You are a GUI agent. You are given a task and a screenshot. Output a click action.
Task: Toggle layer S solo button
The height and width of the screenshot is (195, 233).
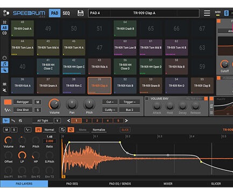[14, 129]
